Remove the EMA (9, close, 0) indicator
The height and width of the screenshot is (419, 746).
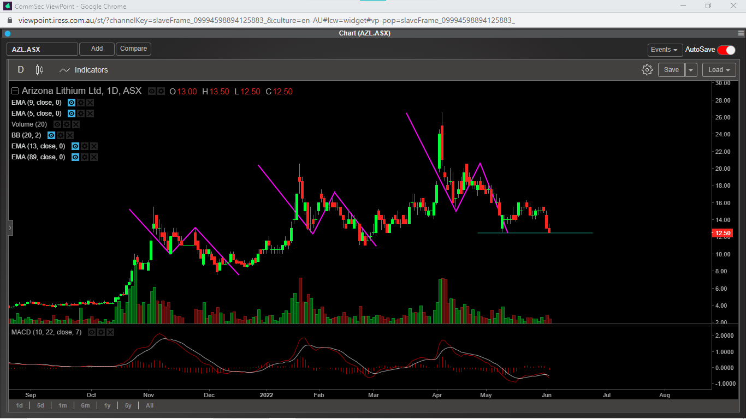(x=90, y=103)
